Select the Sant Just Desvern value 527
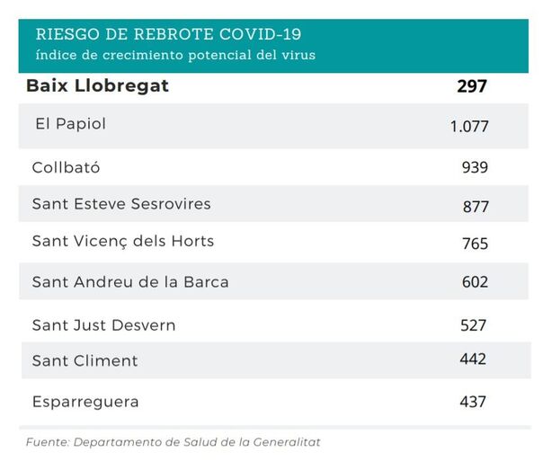Viewport: 543px width, 470px height. (x=473, y=325)
